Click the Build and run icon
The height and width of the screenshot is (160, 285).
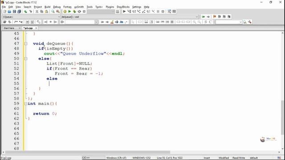[74, 12]
